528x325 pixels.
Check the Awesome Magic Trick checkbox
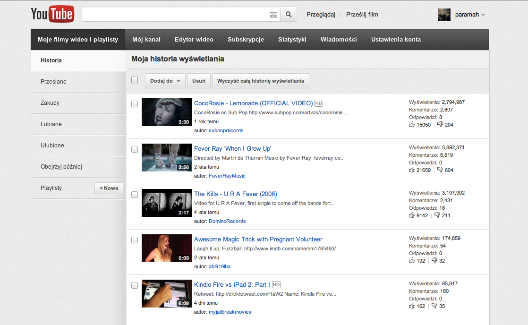pos(135,240)
